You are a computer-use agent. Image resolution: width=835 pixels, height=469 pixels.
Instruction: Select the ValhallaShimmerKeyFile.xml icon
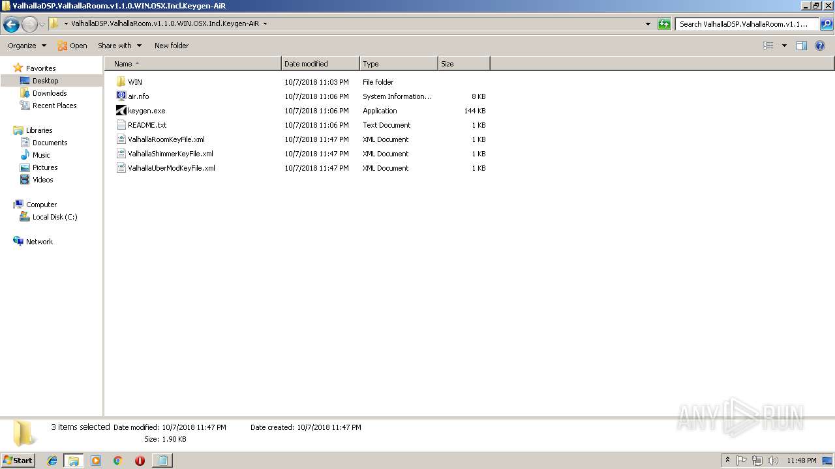pos(121,154)
